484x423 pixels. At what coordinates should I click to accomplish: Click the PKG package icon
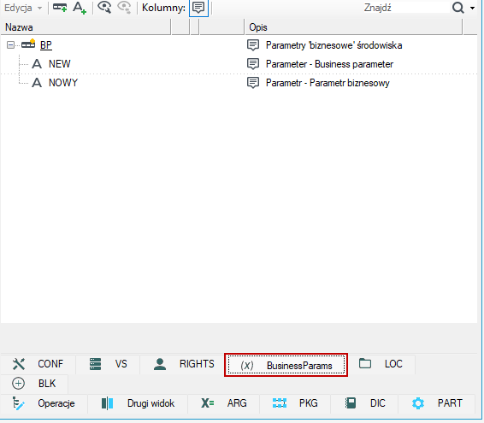pyautogui.click(x=280, y=403)
